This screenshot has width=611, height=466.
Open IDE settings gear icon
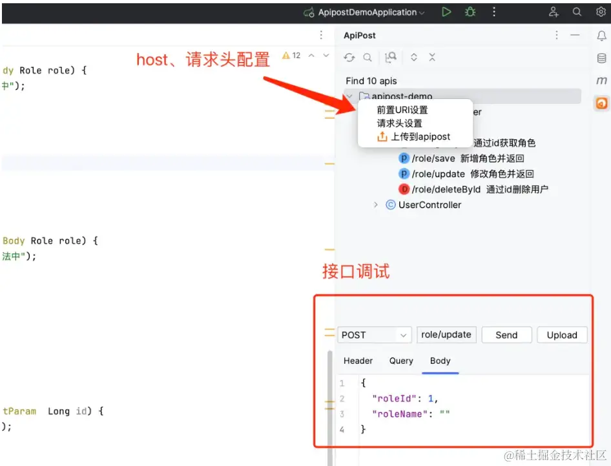(601, 12)
